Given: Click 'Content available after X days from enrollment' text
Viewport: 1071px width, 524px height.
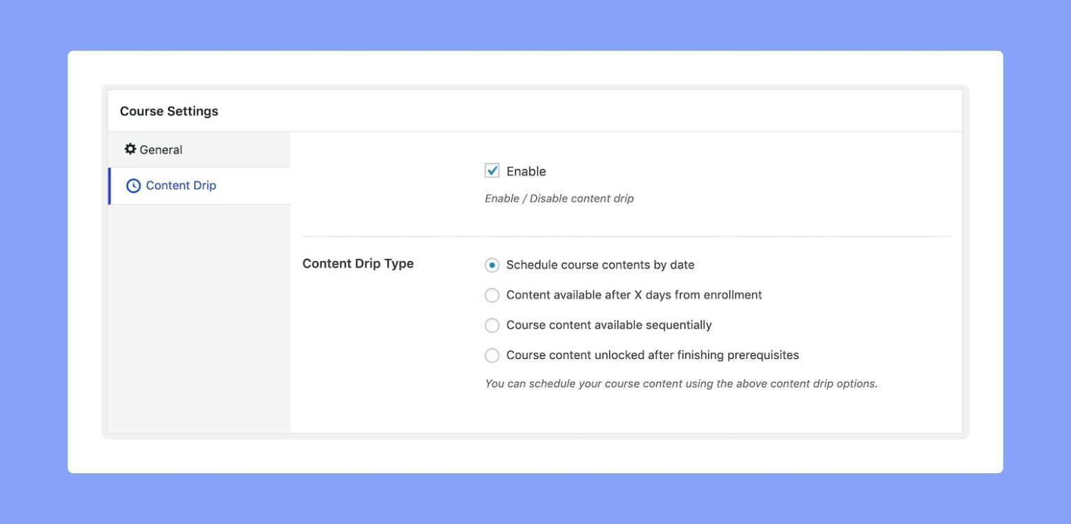Looking at the screenshot, I should coord(634,295).
